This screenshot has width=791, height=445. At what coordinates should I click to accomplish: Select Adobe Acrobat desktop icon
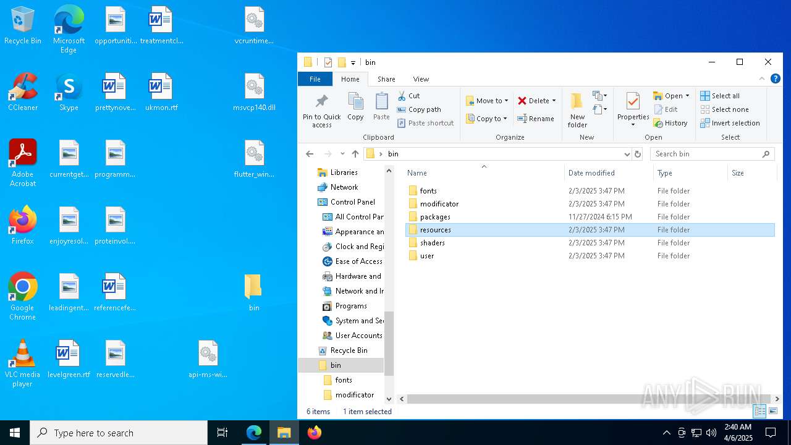23,163
